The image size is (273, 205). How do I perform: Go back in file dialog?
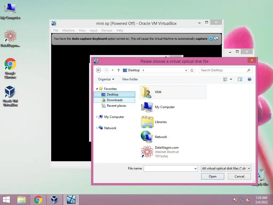[99, 70]
